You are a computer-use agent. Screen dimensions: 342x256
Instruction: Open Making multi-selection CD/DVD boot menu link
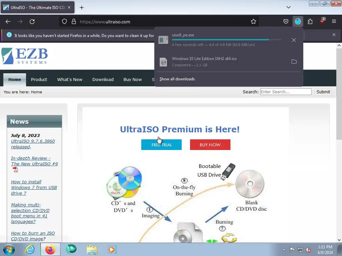click(30, 213)
